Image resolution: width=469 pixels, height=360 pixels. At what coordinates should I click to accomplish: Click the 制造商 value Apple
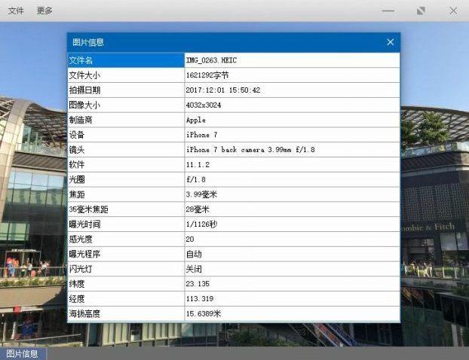pyautogui.click(x=196, y=120)
